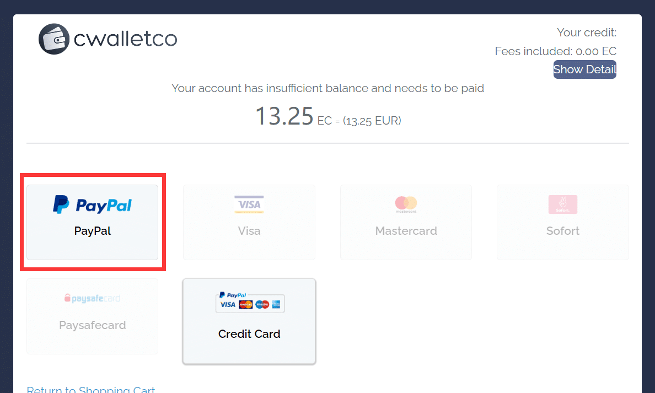Click the insufficient balance message
Image resolution: width=655 pixels, height=393 pixels.
[x=327, y=88]
